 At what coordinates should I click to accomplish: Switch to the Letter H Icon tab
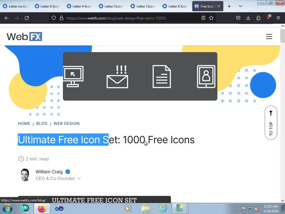click(x=79, y=6)
